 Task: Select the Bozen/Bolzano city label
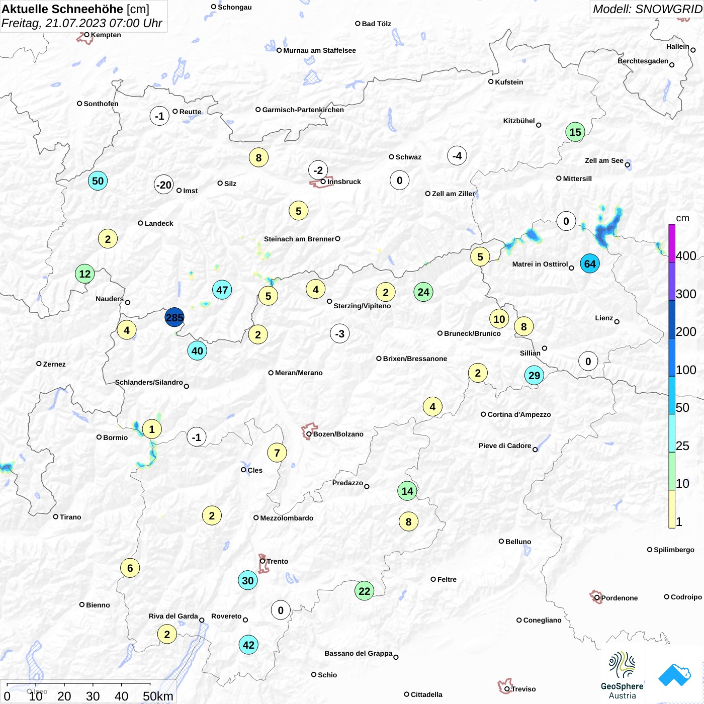[338, 434]
